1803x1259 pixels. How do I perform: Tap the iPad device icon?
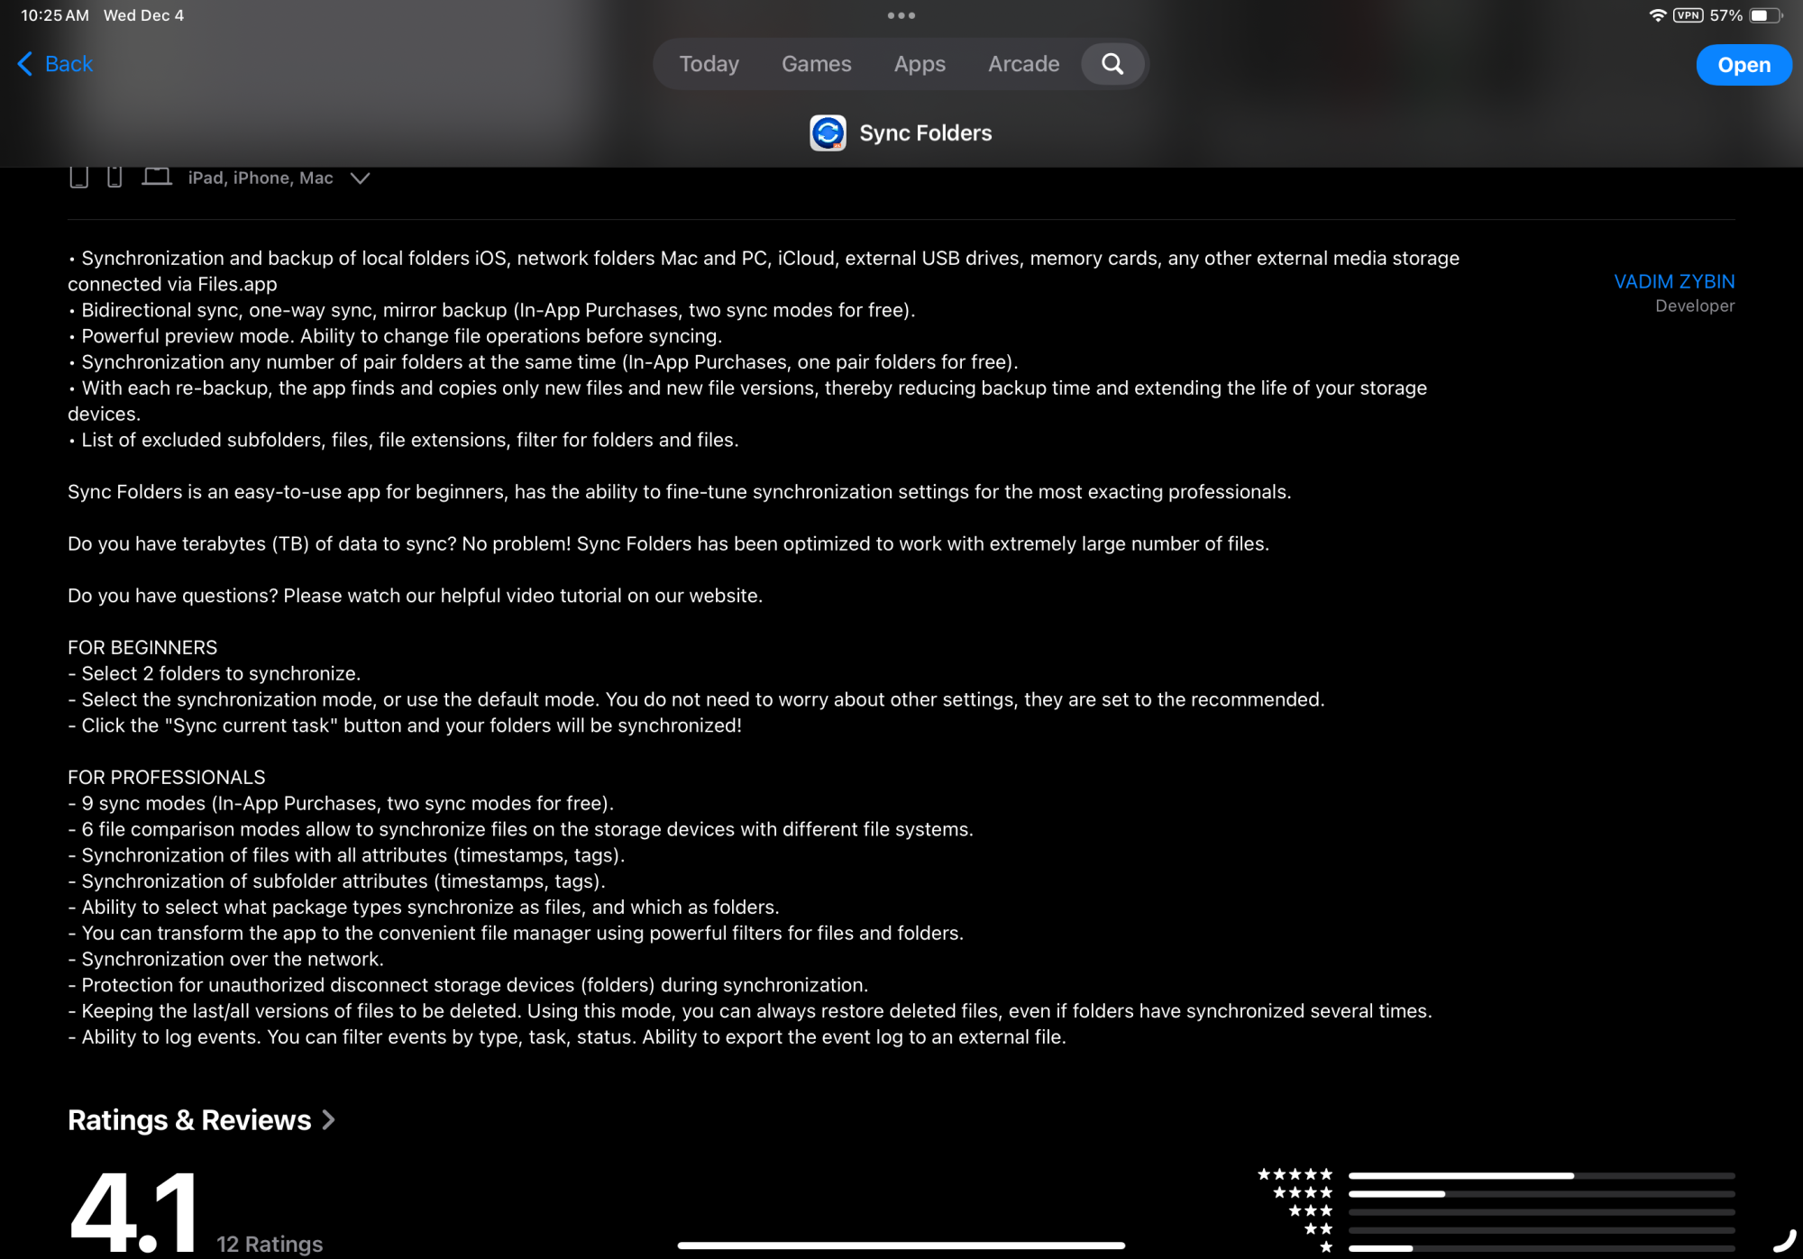pos(79,177)
